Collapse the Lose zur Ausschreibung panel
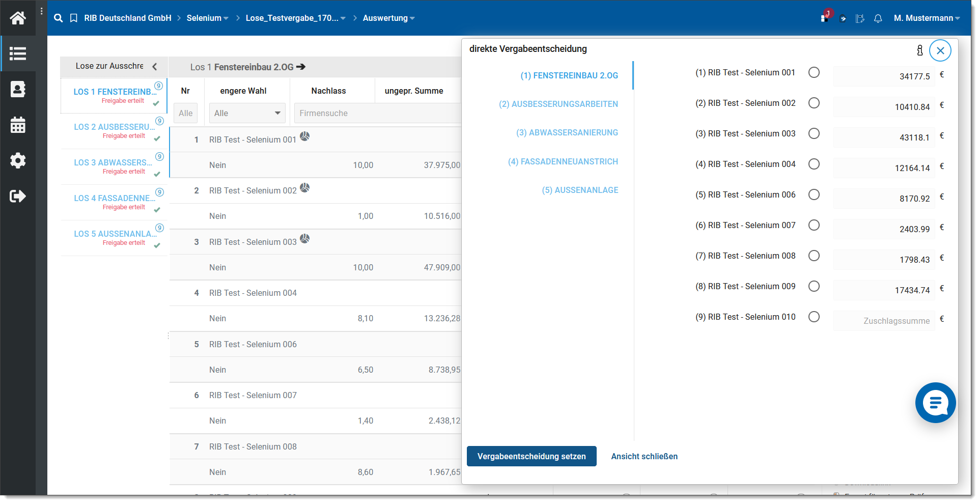 pyautogui.click(x=154, y=66)
